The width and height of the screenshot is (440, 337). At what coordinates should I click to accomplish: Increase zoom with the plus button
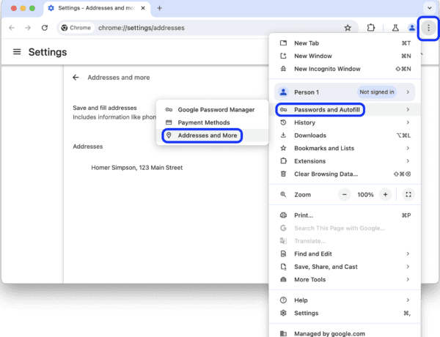point(385,195)
